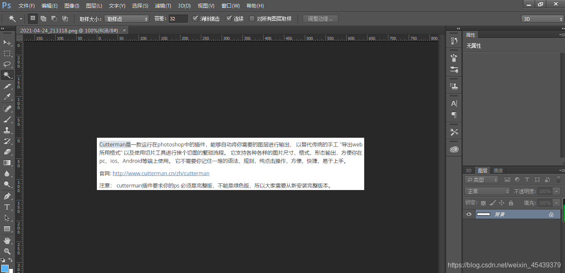Select the Dodge tool
The image size is (565, 273).
(x=7, y=184)
